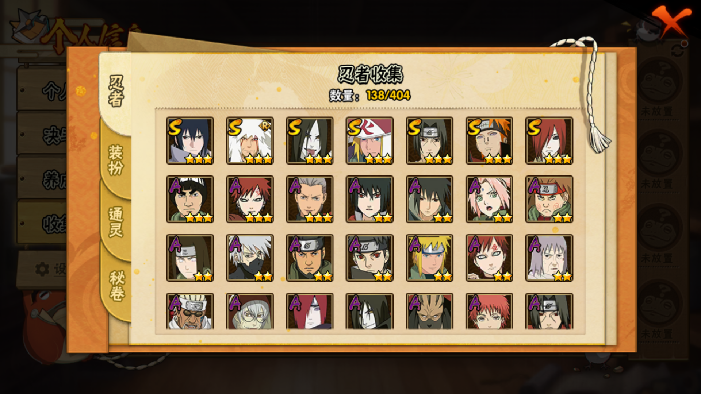Select the 忍者 ninja tab
Image resolution: width=701 pixels, height=394 pixels.
[x=116, y=91]
